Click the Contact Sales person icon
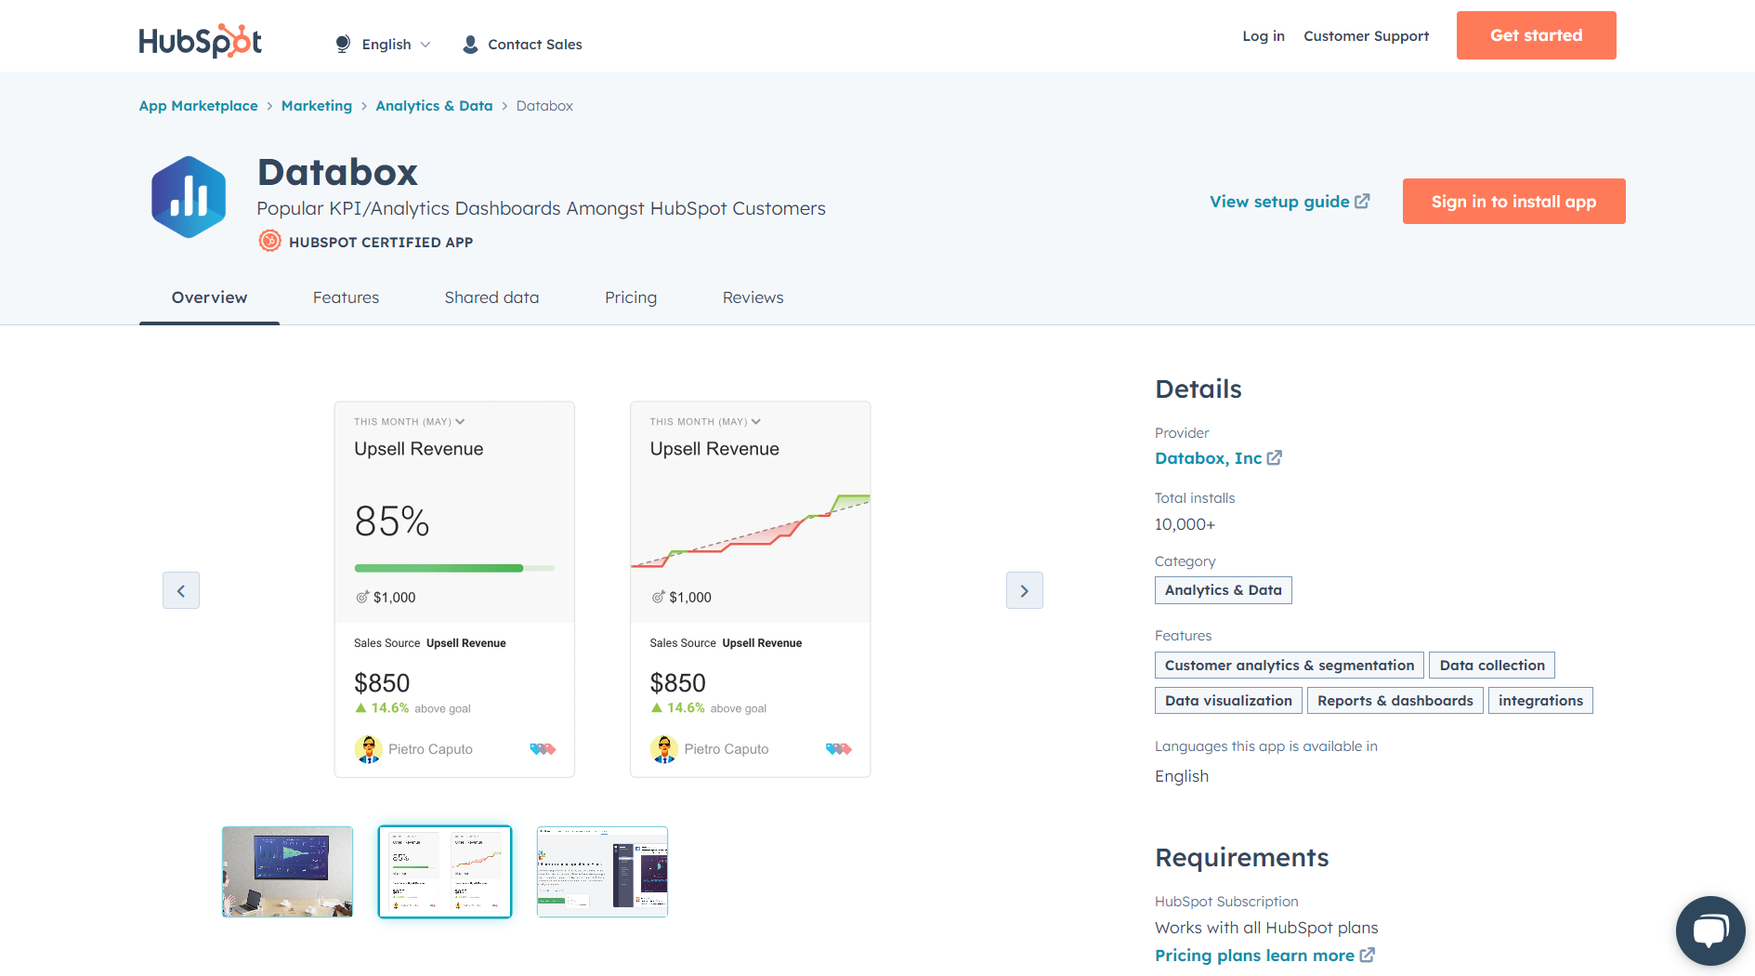This screenshot has height=976, width=1755. pos(470,45)
